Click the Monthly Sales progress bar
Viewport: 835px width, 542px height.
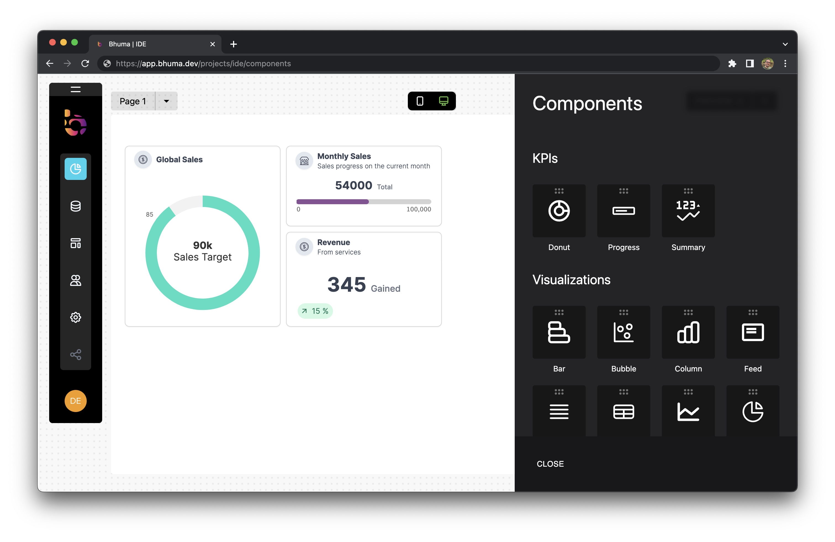[x=363, y=201]
